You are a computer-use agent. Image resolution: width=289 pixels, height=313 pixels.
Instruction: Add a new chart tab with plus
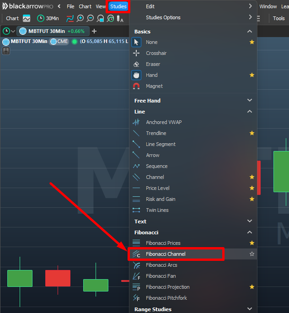click(94, 31)
